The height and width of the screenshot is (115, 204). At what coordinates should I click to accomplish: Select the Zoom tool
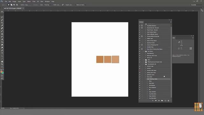(x=2, y=64)
